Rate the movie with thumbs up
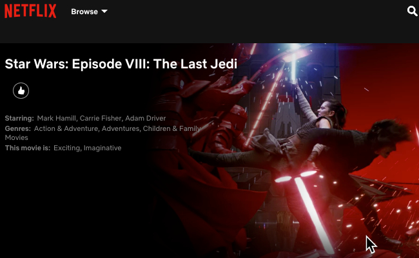Screen dimensions: 419x258 [x=21, y=91]
